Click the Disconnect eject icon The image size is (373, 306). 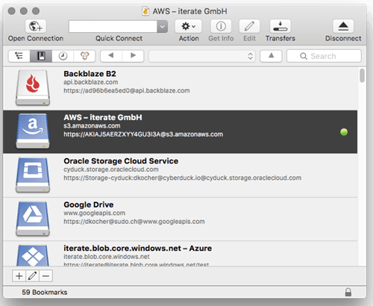[x=343, y=26]
